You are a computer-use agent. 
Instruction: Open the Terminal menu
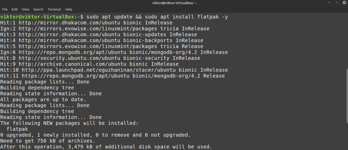coord(54,9)
